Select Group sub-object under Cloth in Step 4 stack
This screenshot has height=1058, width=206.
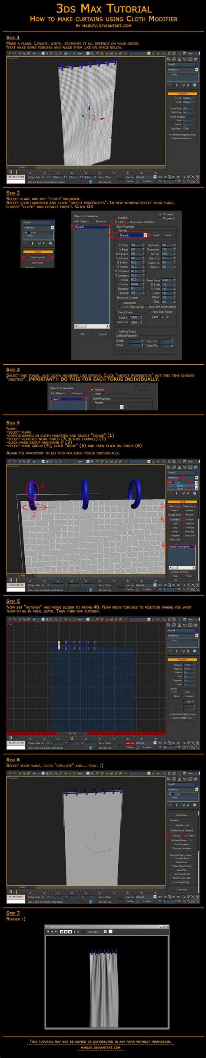pyautogui.click(x=180, y=486)
